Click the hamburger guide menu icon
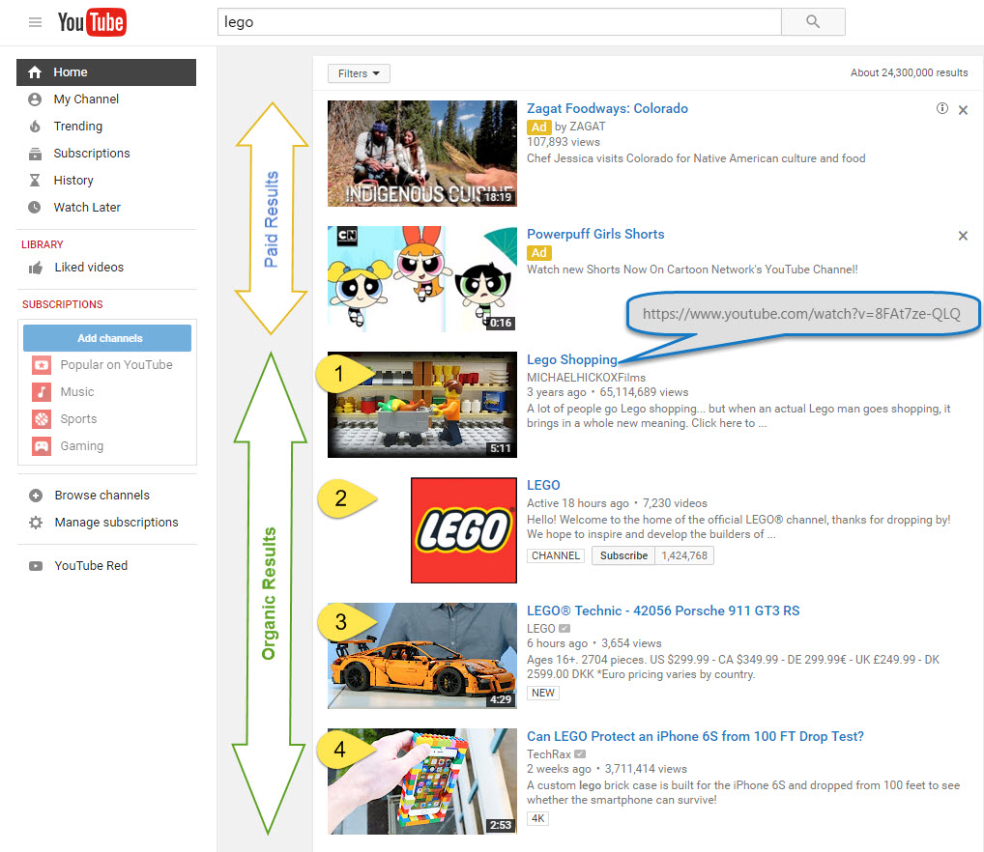The height and width of the screenshot is (852, 984). click(x=35, y=22)
